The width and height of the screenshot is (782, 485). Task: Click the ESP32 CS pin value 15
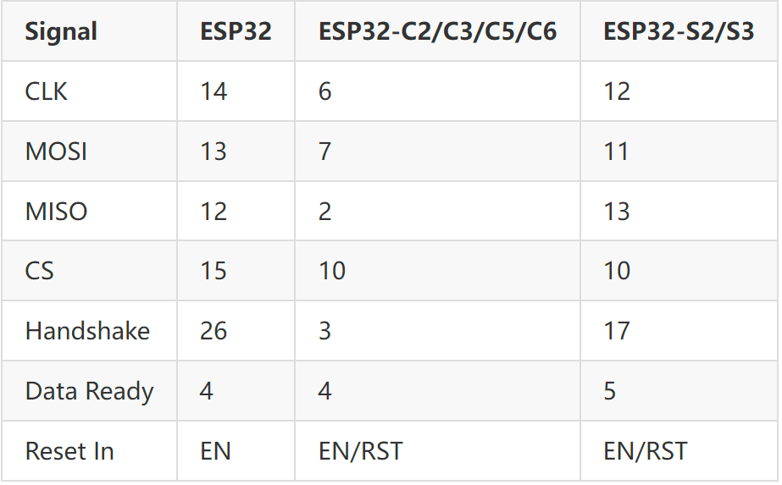pyautogui.click(x=214, y=271)
